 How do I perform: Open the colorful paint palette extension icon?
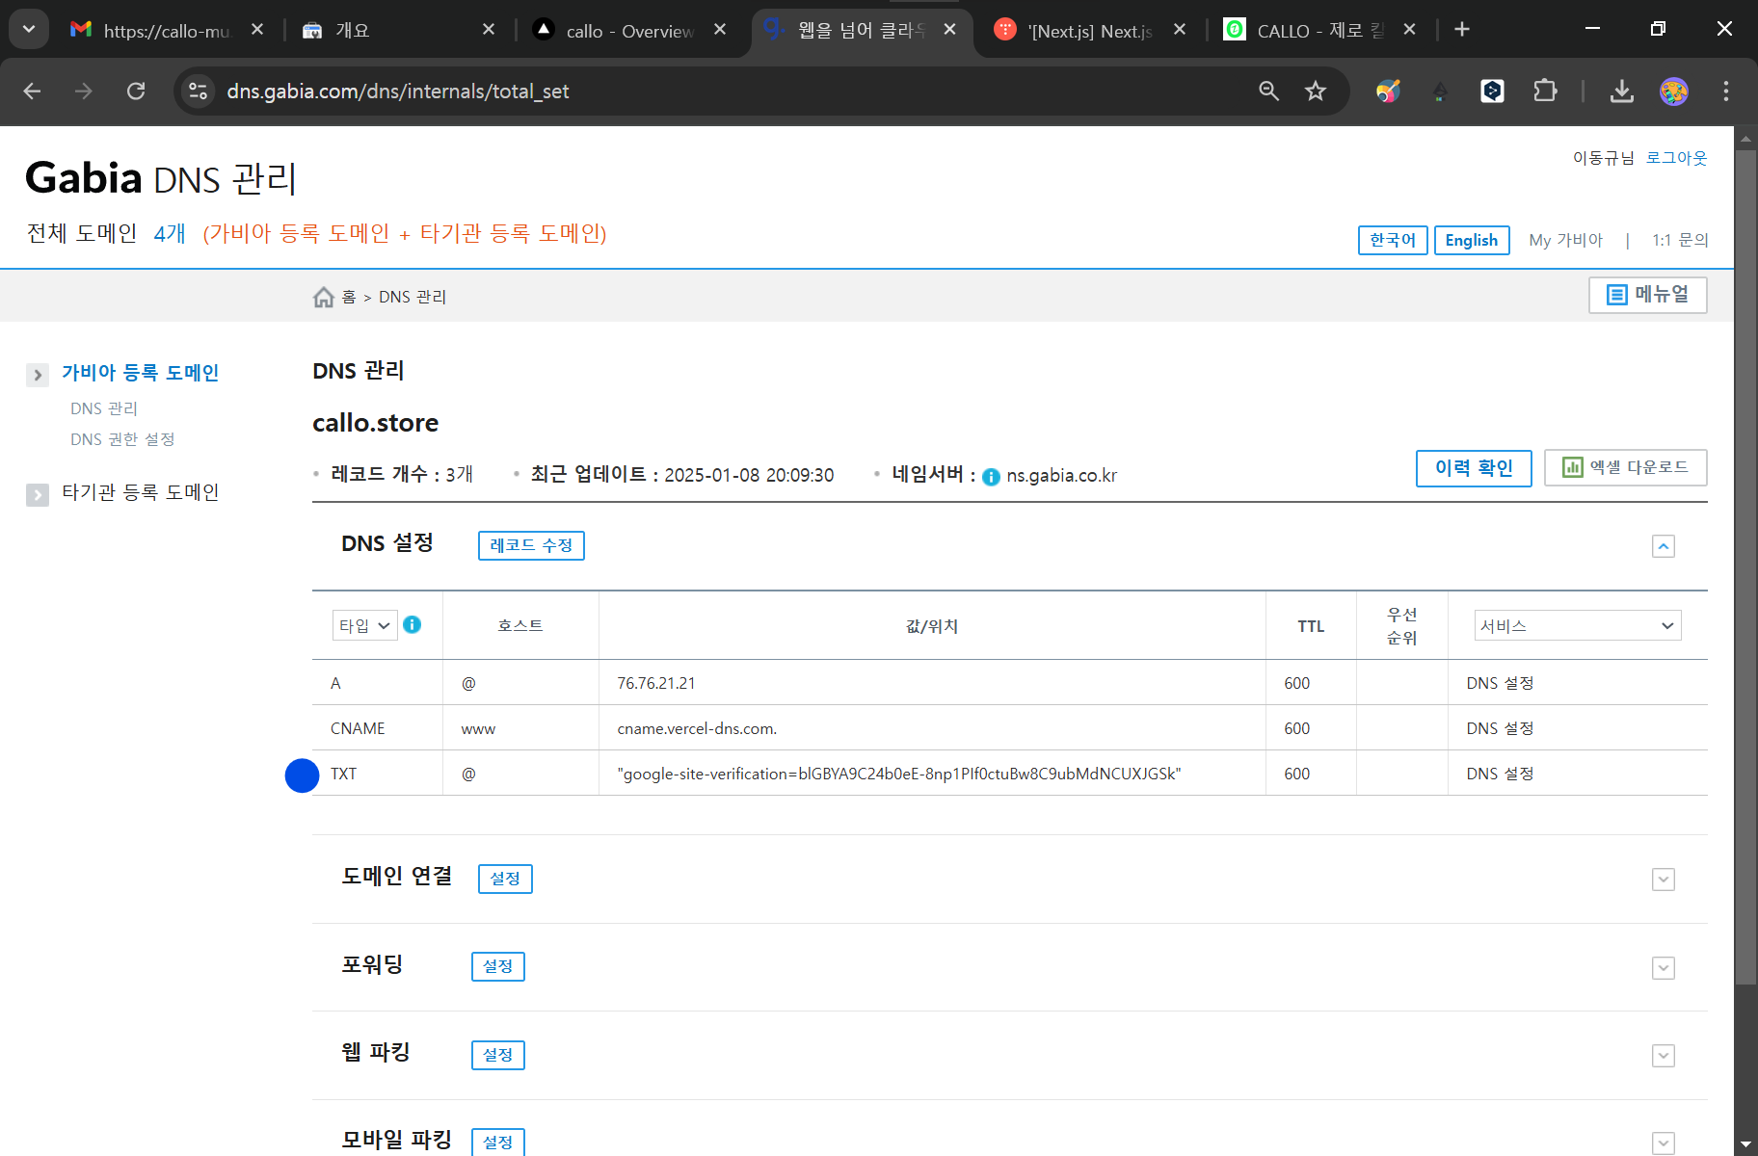point(1388,92)
